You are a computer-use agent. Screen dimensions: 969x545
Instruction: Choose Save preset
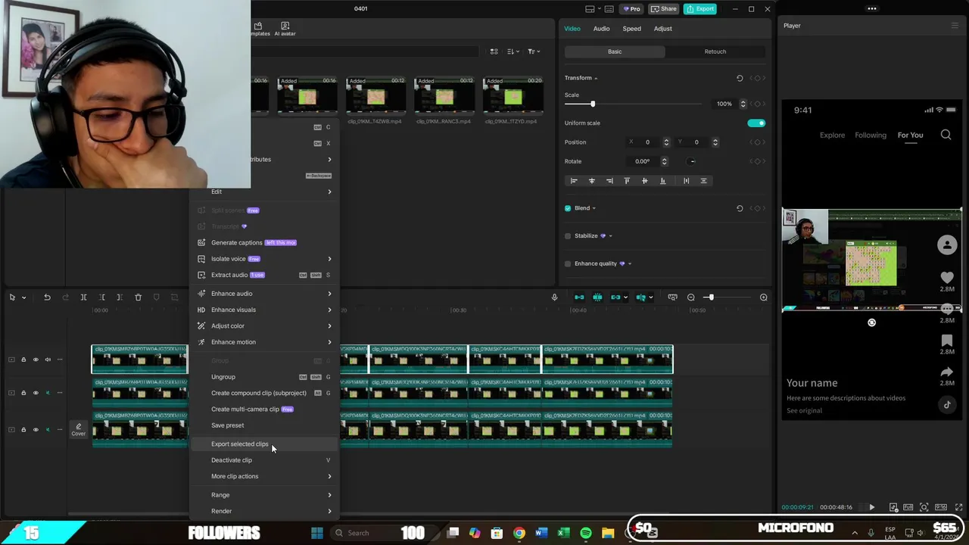pyautogui.click(x=263, y=425)
